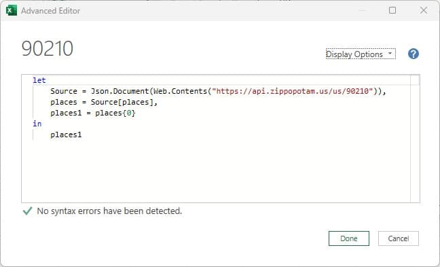This screenshot has height=267, width=440.
Task: Click the 'in' keyword in the code
Action: (x=37, y=124)
